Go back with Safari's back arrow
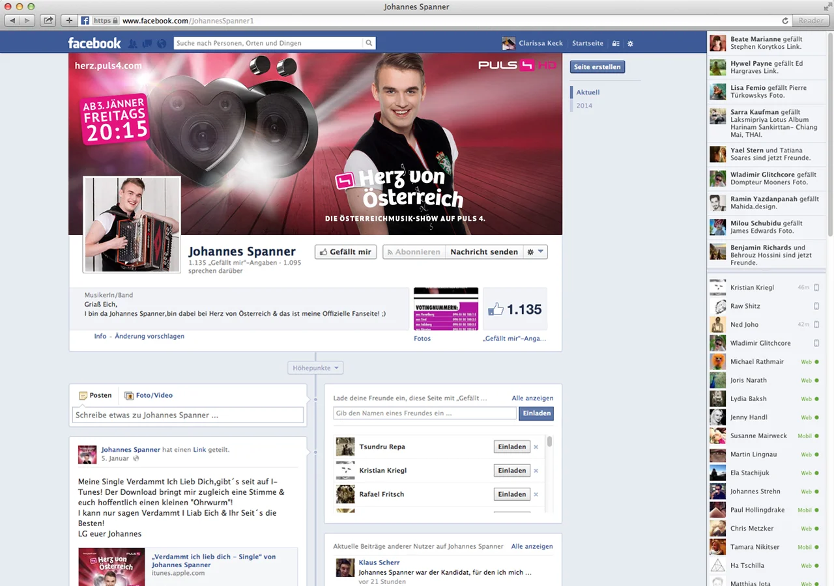 click(x=12, y=21)
